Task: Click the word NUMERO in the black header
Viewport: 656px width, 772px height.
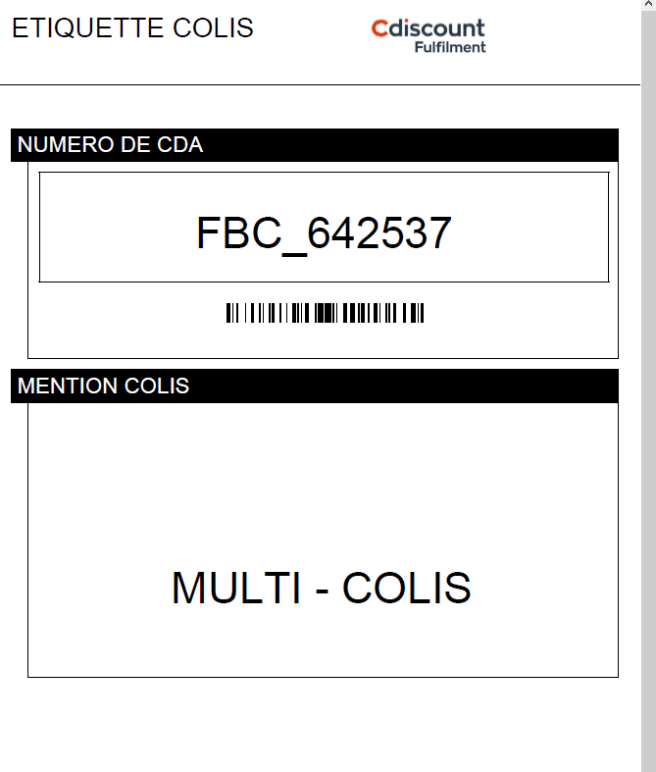Action: [66, 145]
